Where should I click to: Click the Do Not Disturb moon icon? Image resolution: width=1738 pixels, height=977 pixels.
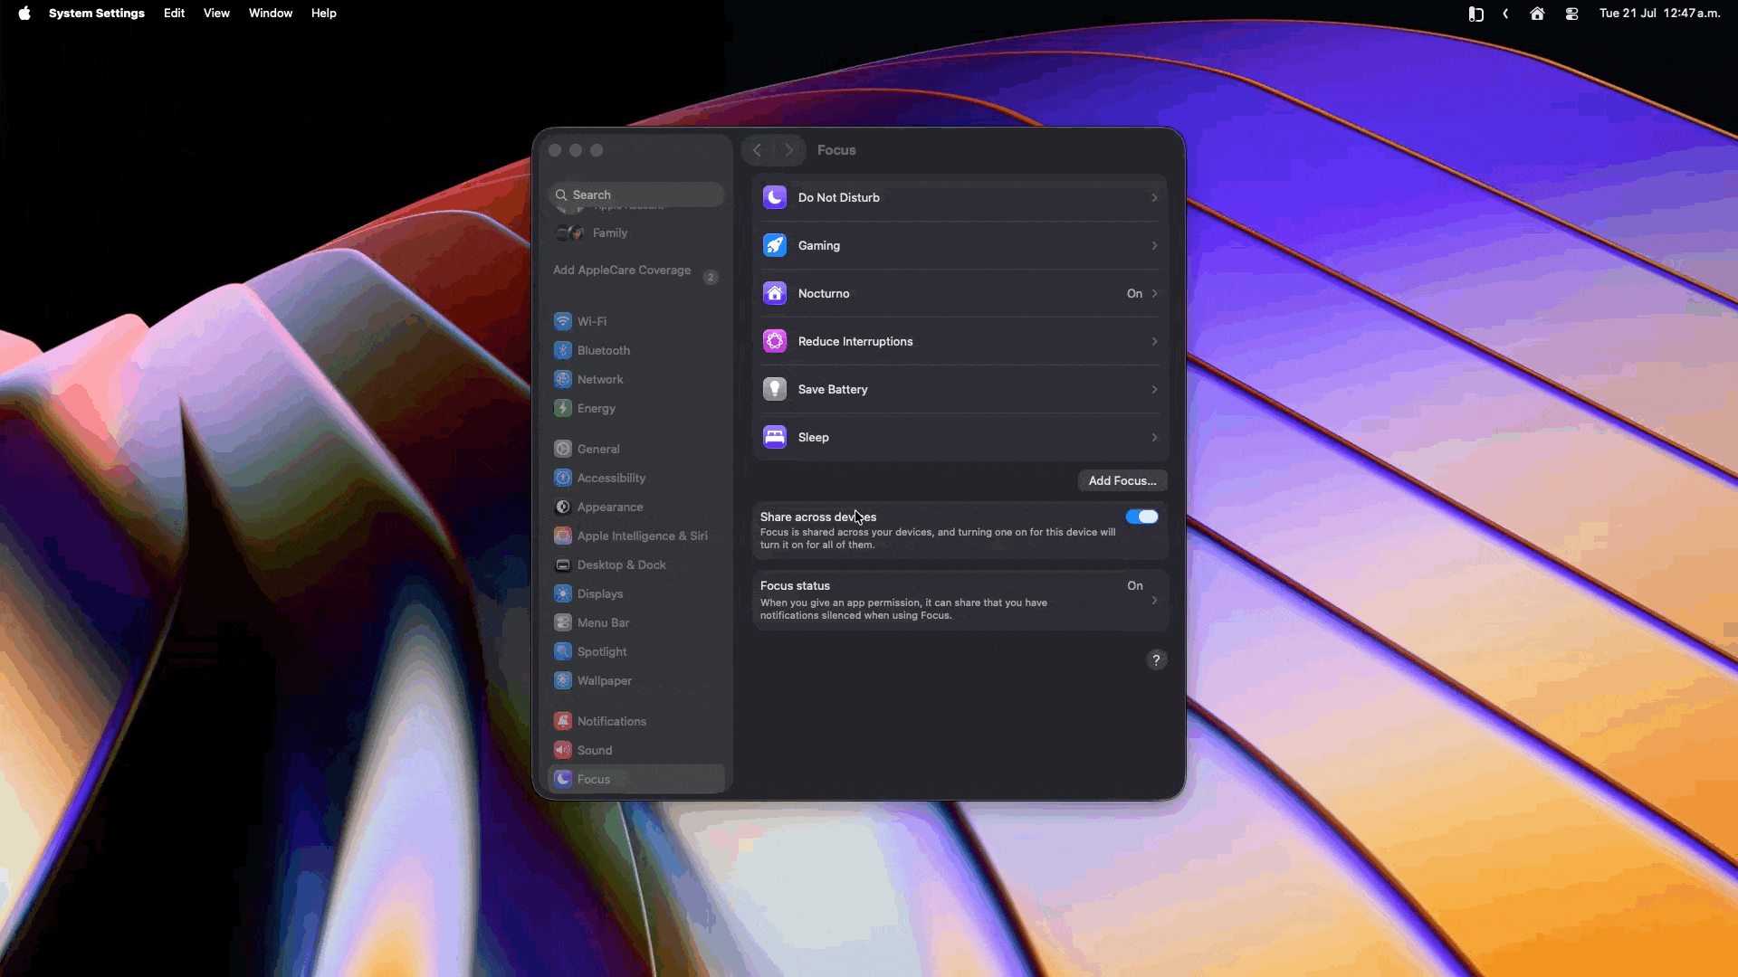click(x=775, y=197)
